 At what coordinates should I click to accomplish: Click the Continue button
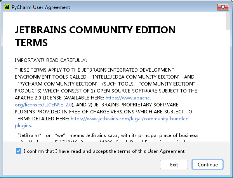[x=208, y=164]
